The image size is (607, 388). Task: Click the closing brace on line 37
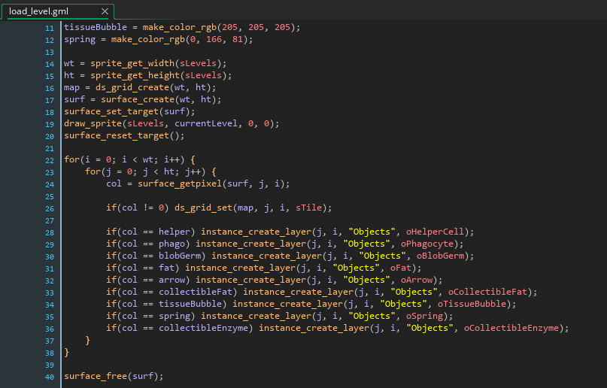pyautogui.click(x=88, y=341)
